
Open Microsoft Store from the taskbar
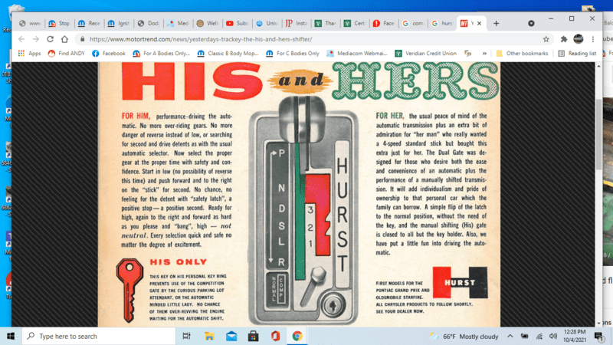click(254, 336)
